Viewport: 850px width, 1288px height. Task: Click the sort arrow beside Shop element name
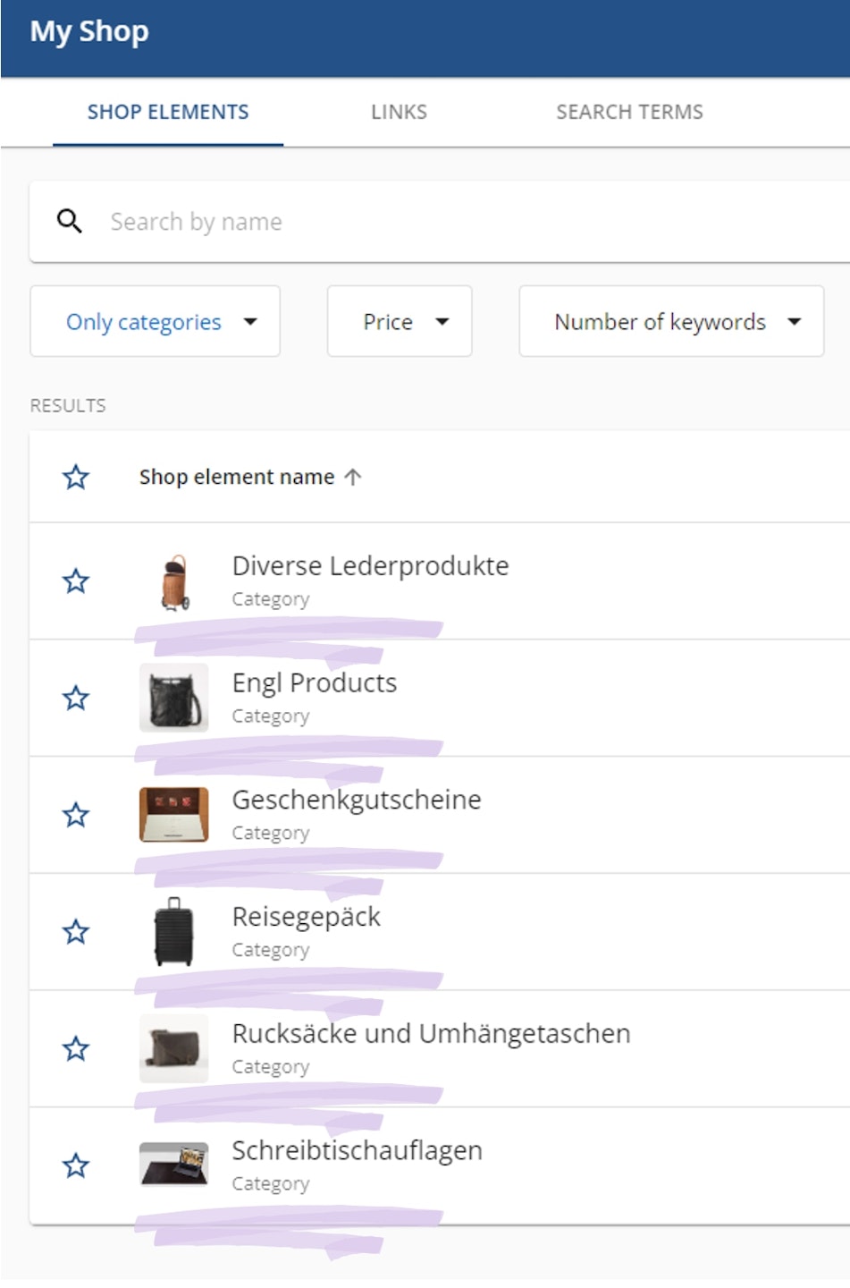(353, 477)
